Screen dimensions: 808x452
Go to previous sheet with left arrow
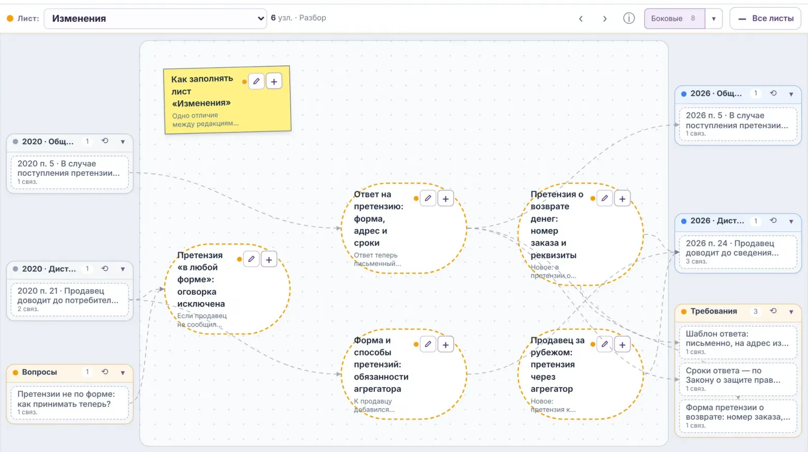[581, 19]
